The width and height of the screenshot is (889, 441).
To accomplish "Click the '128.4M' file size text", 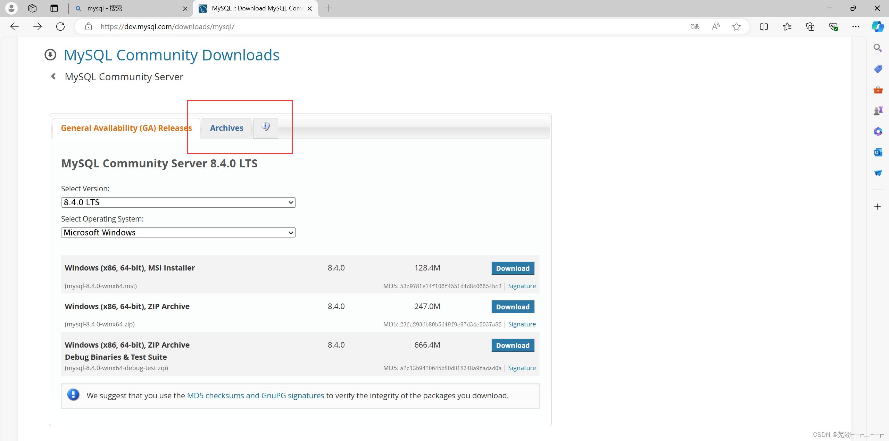I will 427,268.
